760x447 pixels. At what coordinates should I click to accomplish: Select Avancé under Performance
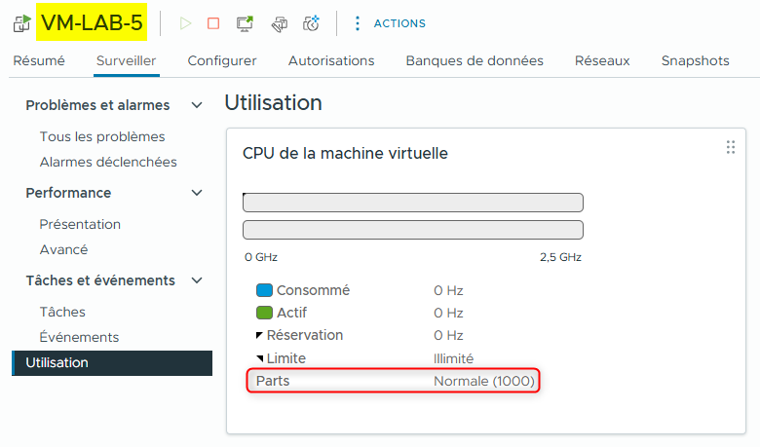tap(63, 249)
